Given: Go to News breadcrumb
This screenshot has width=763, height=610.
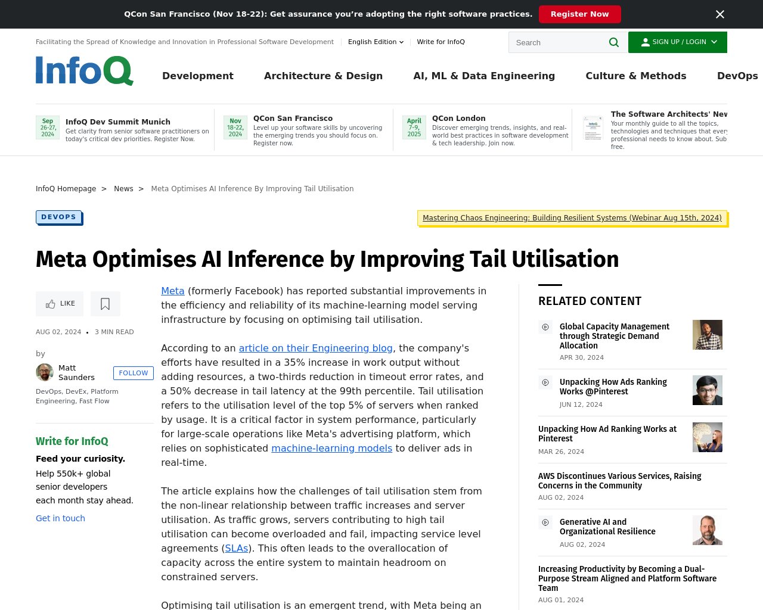Looking at the screenshot, I should pos(123,189).
